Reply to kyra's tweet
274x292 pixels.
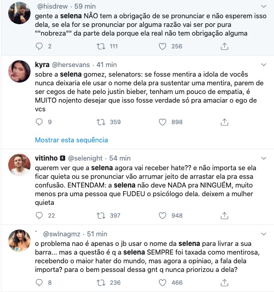(x=39, y=122)
